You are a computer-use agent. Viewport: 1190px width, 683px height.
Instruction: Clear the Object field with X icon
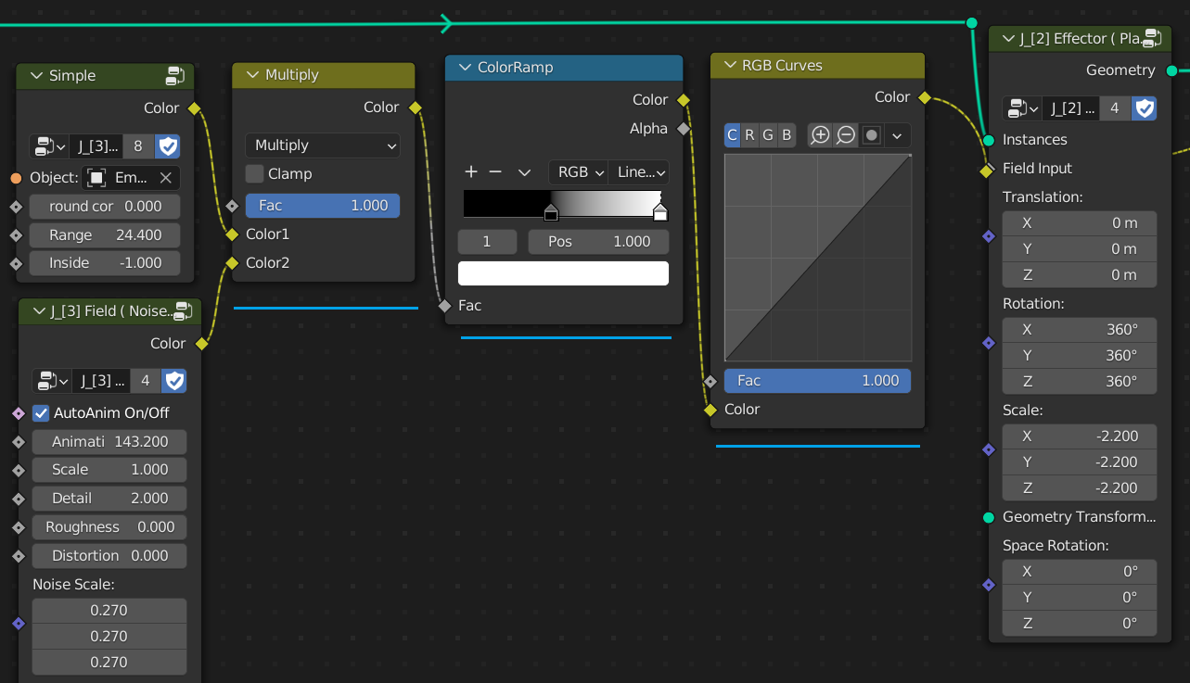(165, 178)
